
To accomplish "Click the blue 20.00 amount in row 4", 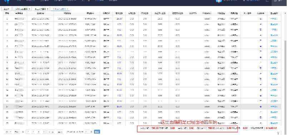I will 119,35.
